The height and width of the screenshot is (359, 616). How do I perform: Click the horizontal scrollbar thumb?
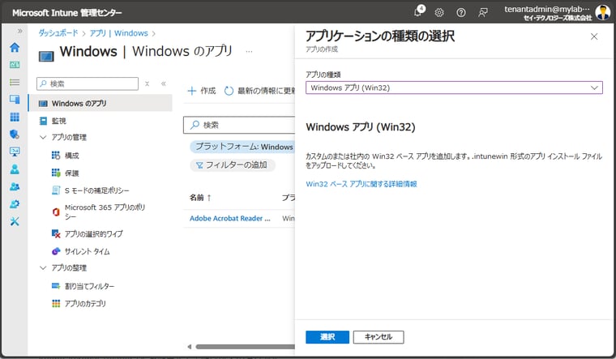[245, 347]
